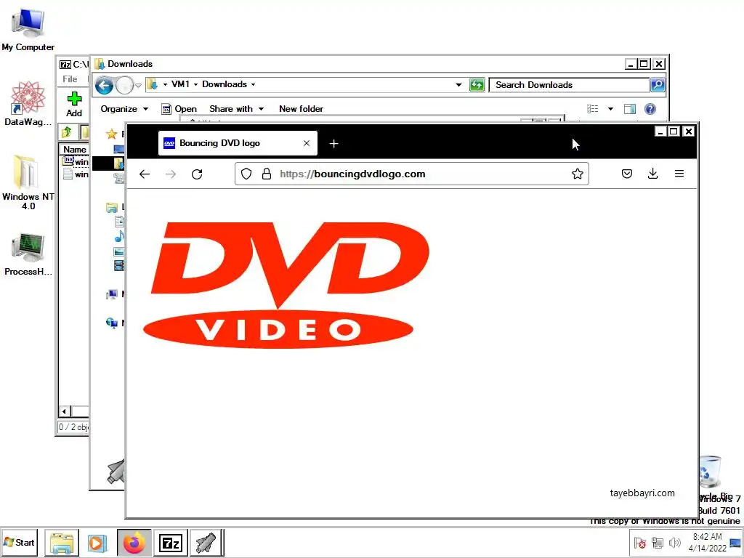Reload the bouncingdvdlogo.com page
The image size is (744, 558).
click(197, 174)
